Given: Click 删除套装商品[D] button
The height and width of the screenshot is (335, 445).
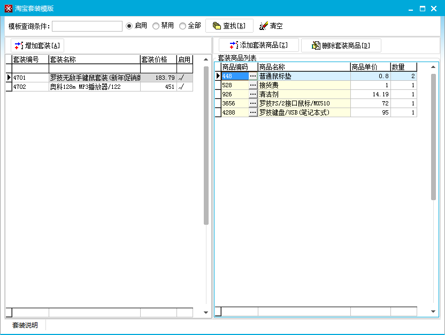Looking at the screenshot, I should 341,45.
